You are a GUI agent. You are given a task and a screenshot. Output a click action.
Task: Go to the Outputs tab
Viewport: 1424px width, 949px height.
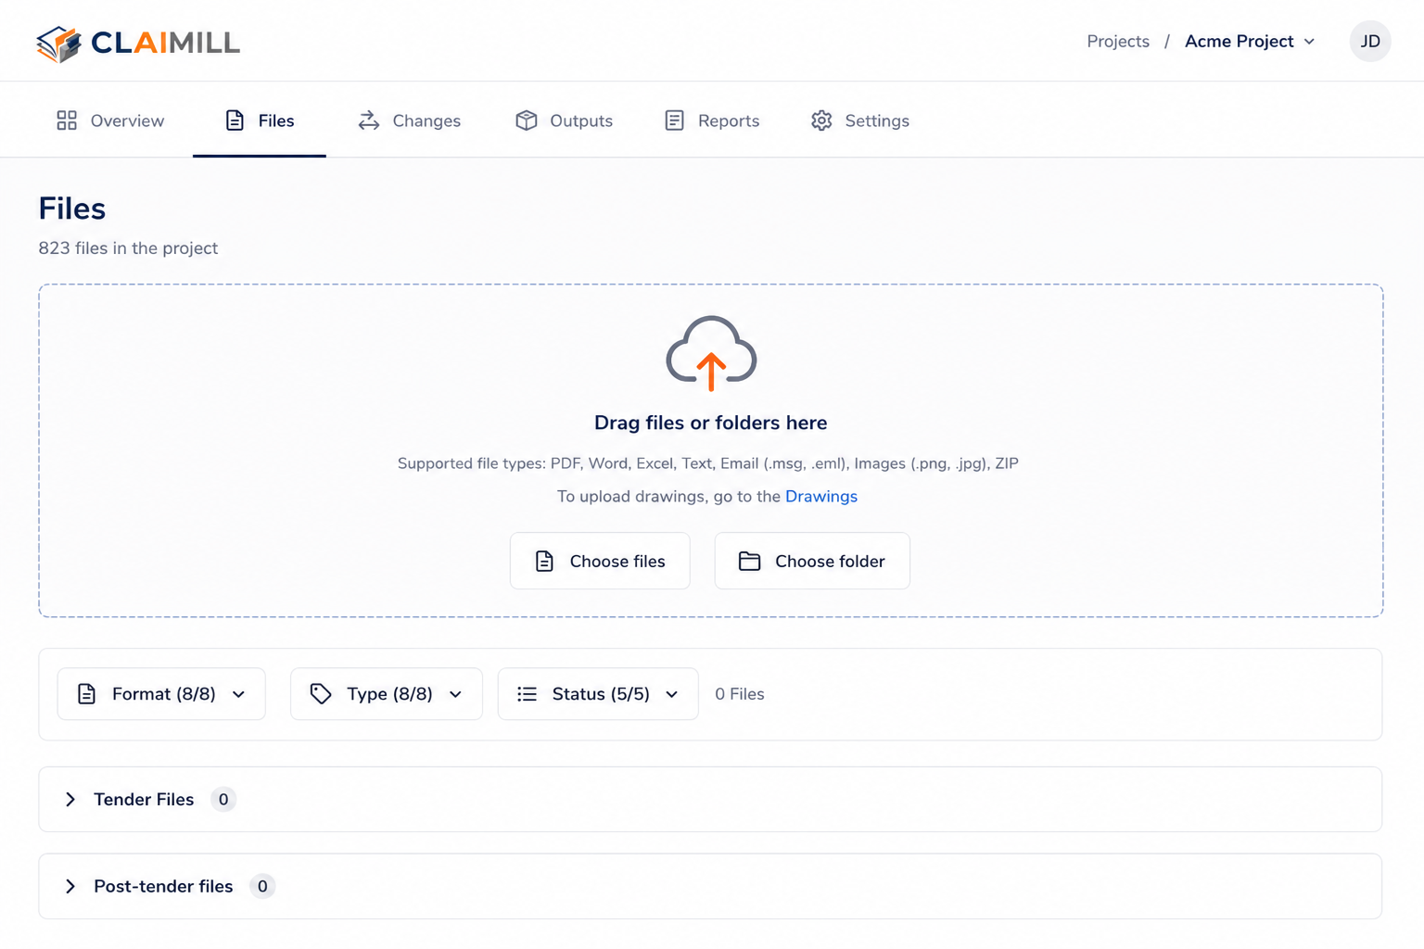tap(564, 120)
